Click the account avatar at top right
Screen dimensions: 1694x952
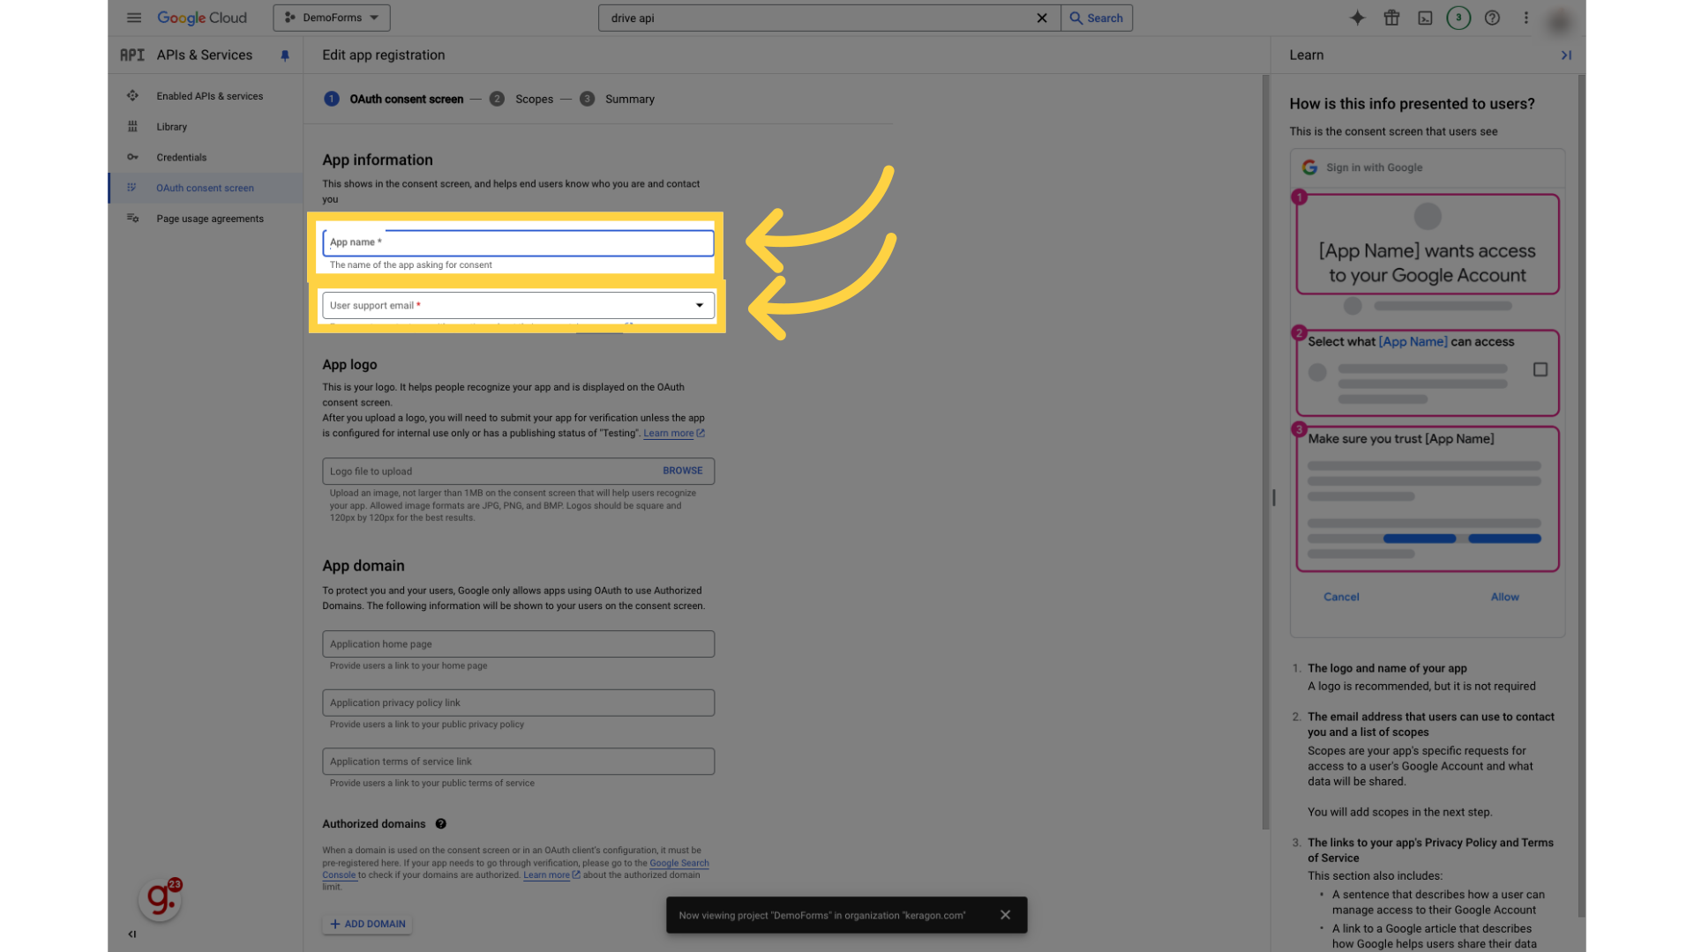pos(1559,22)
